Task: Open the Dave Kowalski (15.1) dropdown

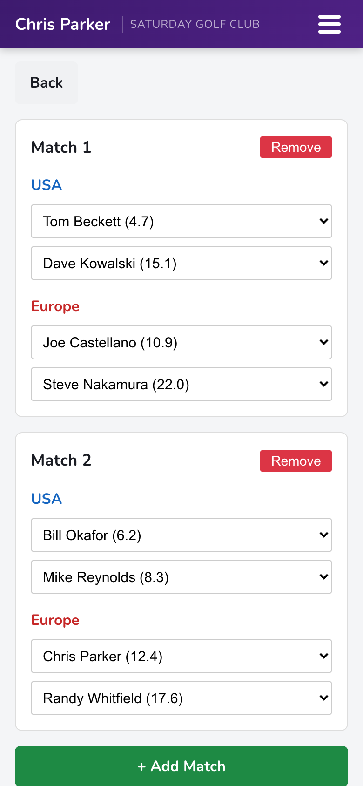Action: (181, 263)
